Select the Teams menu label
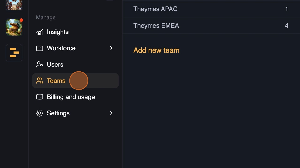Image resolution: width=300 pixels, height=168 pixels. coord(56,81)
